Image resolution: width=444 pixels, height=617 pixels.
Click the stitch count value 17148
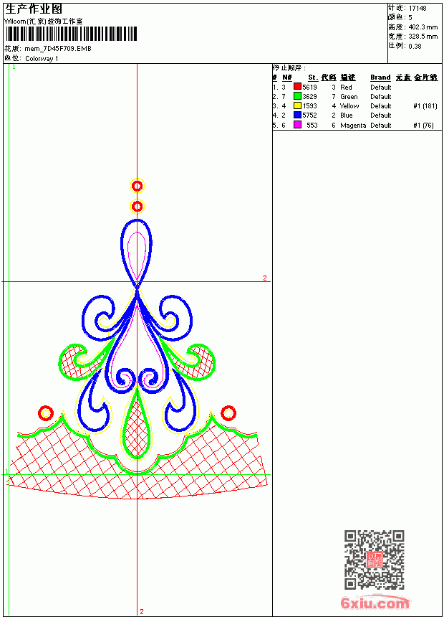tap(418, 9)
